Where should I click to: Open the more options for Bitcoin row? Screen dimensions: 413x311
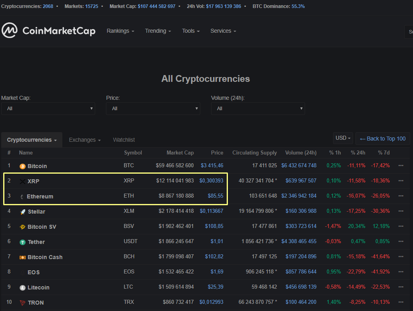tap(401, 166)
